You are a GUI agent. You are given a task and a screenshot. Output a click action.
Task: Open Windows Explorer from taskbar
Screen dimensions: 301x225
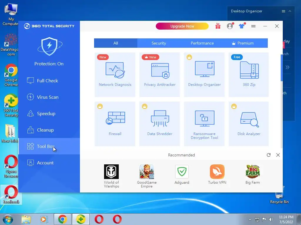tap(26, 219)
